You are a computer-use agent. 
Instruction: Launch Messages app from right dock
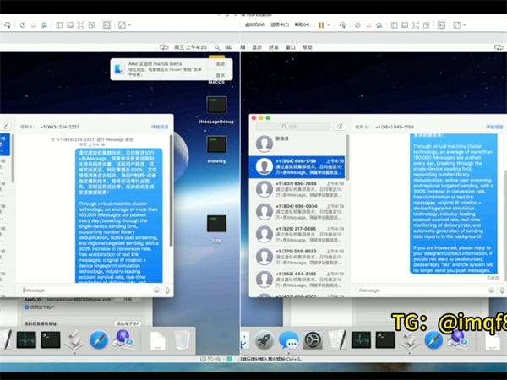(289, 340)
